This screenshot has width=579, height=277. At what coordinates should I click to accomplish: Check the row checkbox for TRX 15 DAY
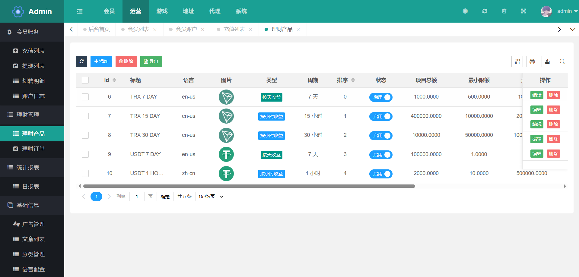pos(85,116)
